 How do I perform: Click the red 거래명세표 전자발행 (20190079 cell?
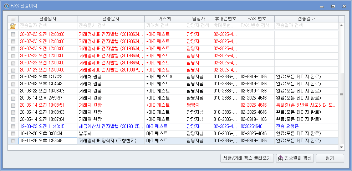(111, 70)
